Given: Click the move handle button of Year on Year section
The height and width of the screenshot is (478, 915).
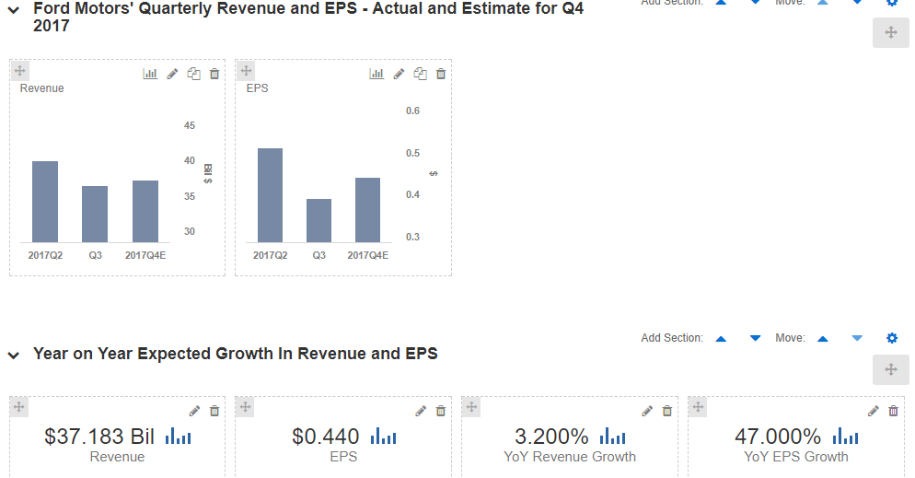Looking at the screenshot, I should coord(890,369).
